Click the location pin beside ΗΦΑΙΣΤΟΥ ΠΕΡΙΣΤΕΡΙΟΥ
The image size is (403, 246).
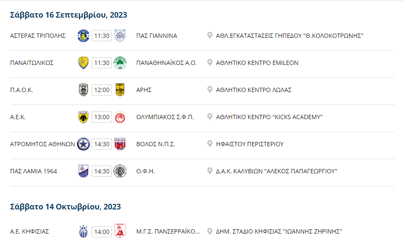[x=210, y=144]
